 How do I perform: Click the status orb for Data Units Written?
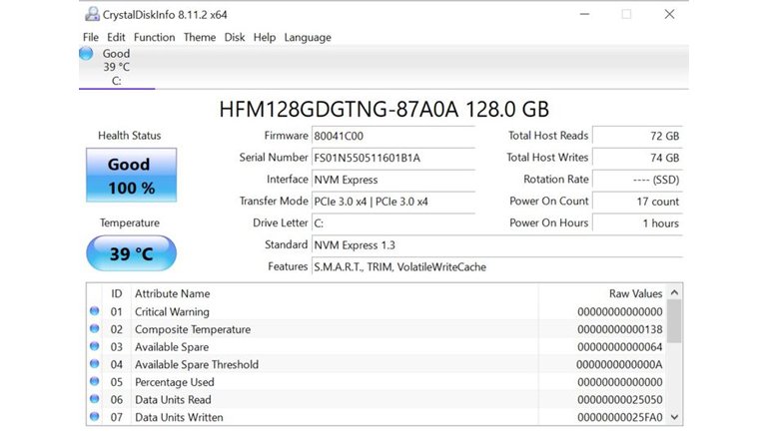pyautogui.click(x=95, y=417)
